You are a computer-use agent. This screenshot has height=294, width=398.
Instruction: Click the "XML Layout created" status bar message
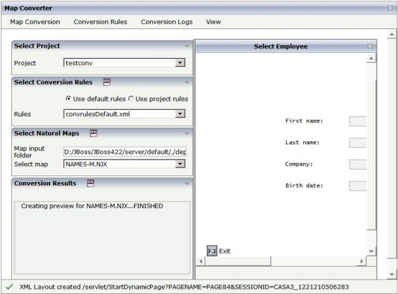[x=184, y=287]
